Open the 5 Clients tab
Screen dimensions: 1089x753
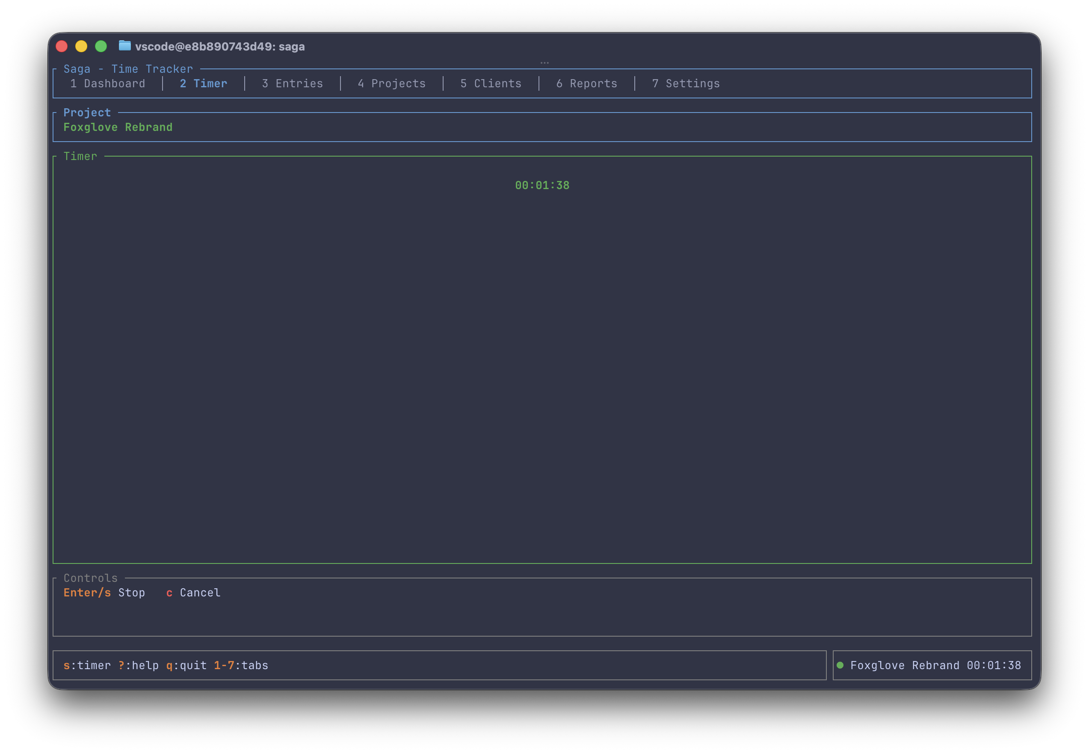491,83
